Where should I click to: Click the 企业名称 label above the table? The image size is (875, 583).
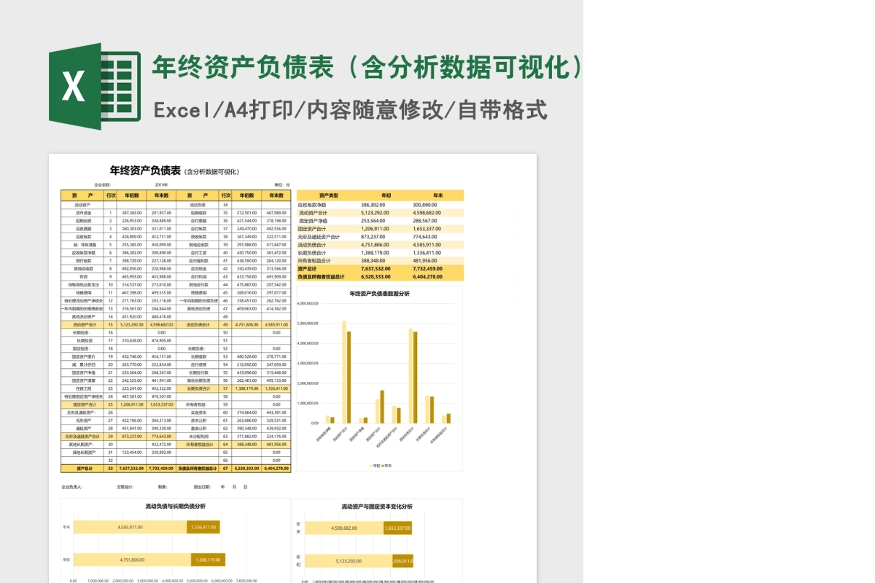pyautogui.click(x=101, y=185)
